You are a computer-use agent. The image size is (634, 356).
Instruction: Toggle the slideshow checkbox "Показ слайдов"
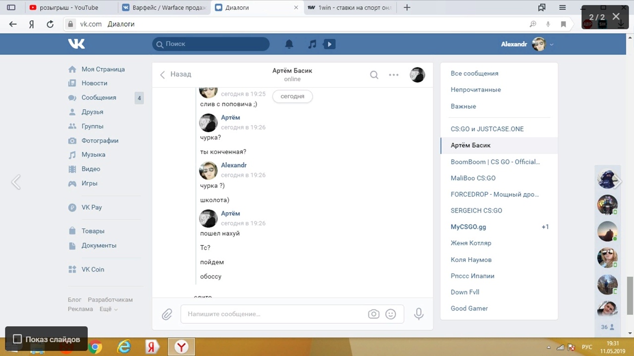(x=17, y=339)
